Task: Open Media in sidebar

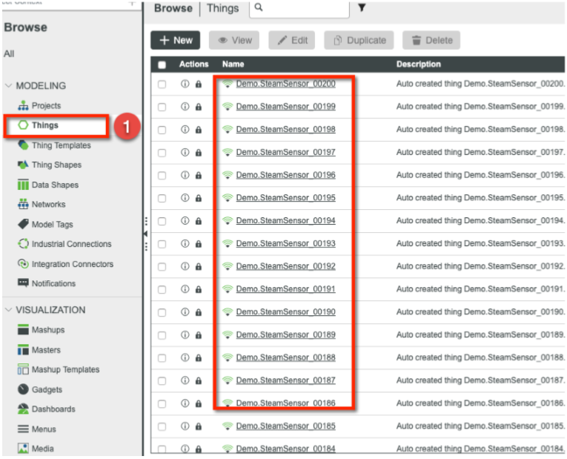Action: (x=36, y=449)
